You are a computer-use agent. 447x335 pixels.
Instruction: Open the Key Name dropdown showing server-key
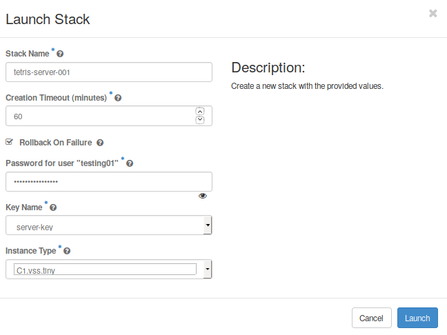[x=108, y=225]
